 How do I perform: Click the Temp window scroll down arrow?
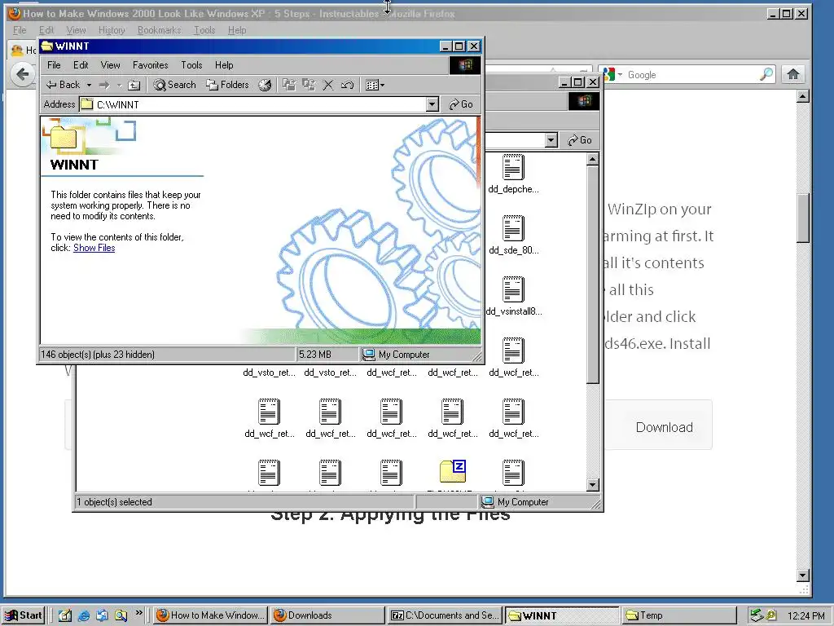[x=593, y=484]
